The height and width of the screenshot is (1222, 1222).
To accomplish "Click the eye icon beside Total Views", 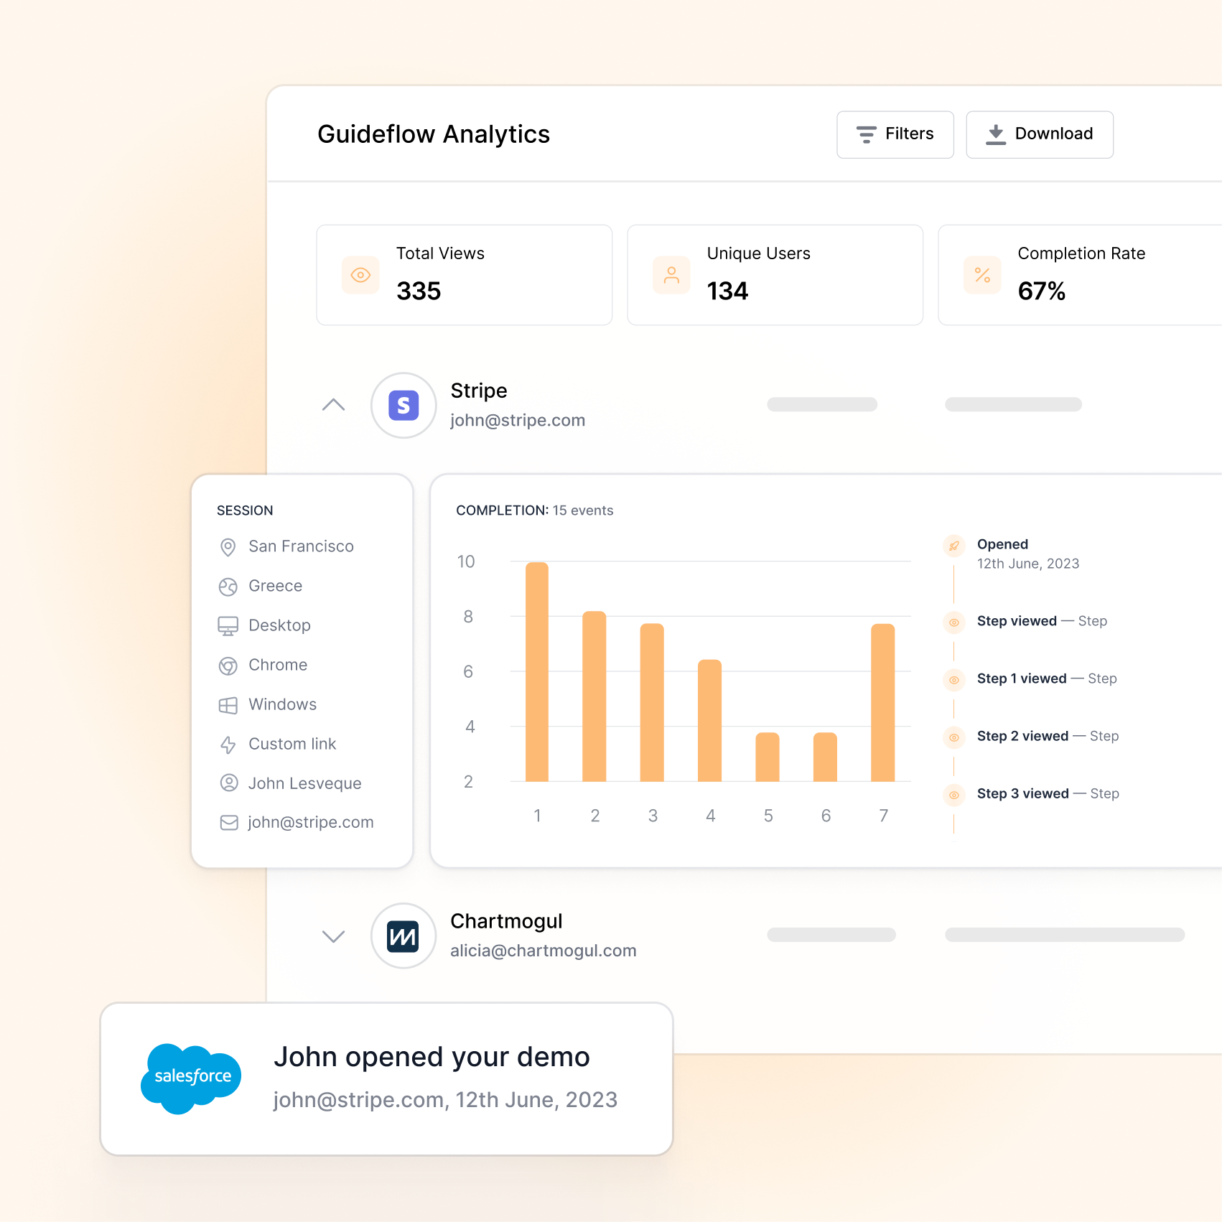I will click(360, 275).
